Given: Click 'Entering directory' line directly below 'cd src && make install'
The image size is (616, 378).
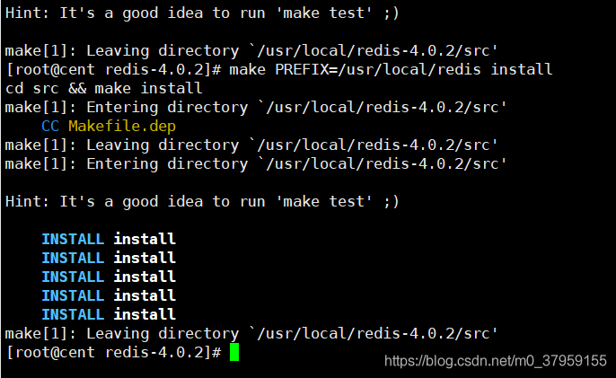Looking at the screenshot, I should click(256, 107).
